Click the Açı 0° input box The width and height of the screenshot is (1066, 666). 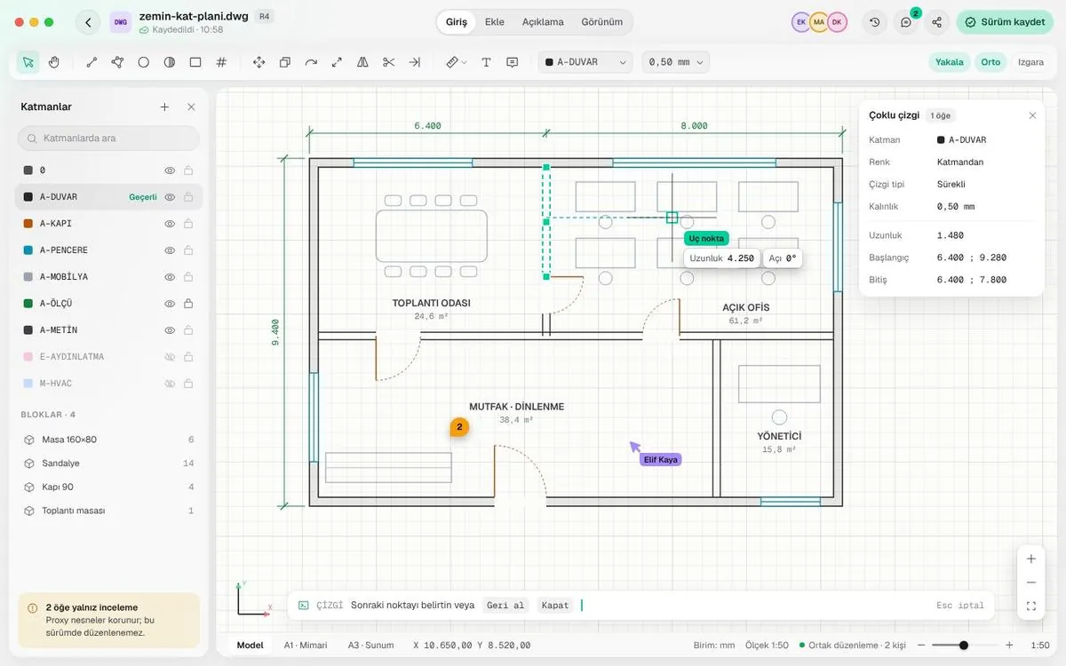tap(783, 258)
